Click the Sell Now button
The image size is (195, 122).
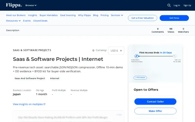pos(174,18)
